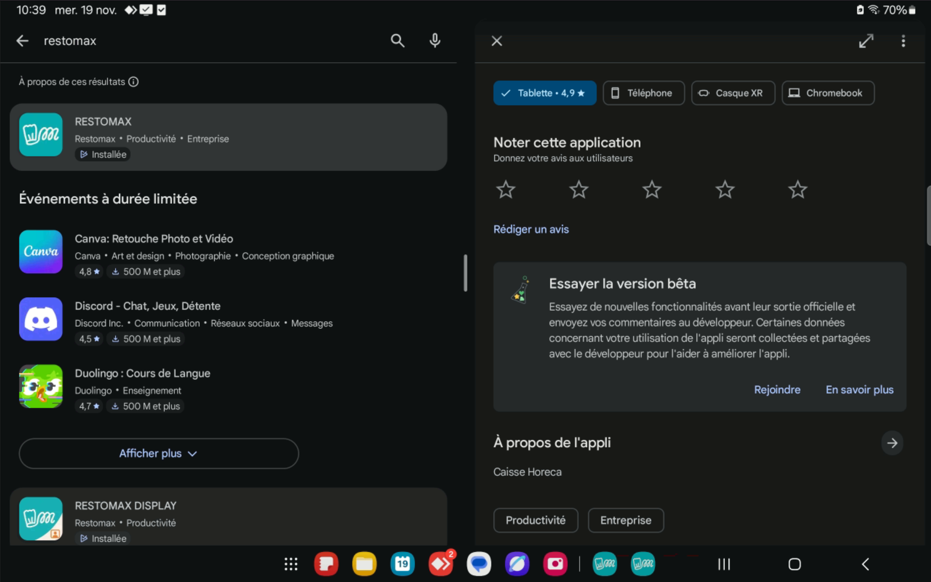Click the En savoir plus link
Image resolution: width=931 pixels, height=582 pixels.
coord(859,390)
